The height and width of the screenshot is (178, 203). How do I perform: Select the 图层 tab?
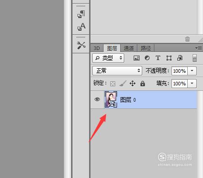pos(112,48)
